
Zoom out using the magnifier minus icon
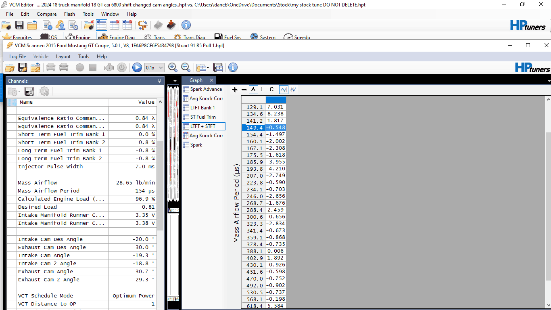pos(186,67)
